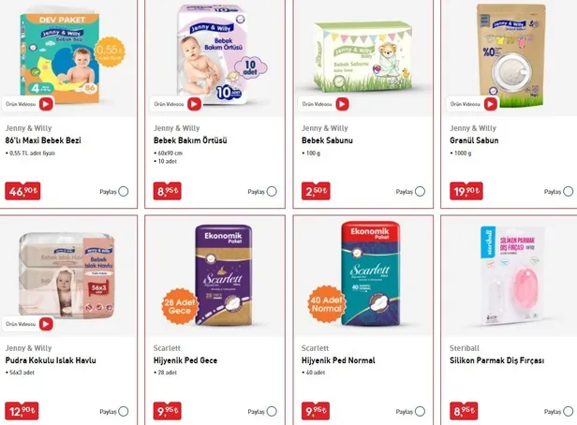This screenshot has width=577, height=425.
Task: Select Paylaş radio for Hijyenik Ped Normal
Action: pos(420,411)
